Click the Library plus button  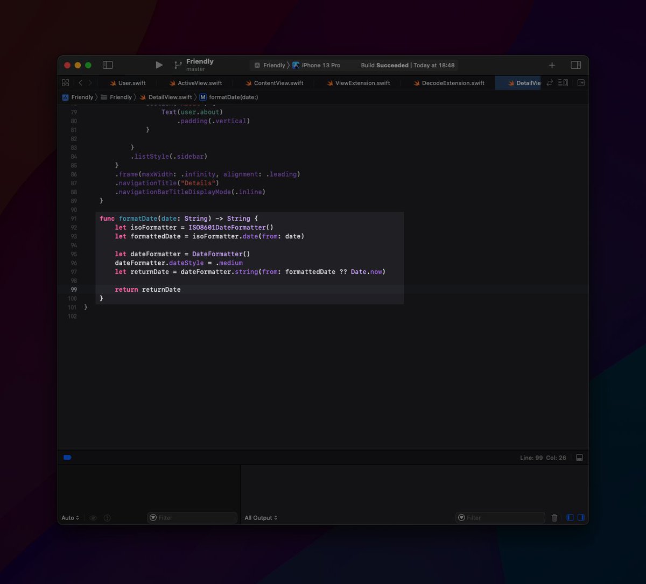tap(552, 65)
